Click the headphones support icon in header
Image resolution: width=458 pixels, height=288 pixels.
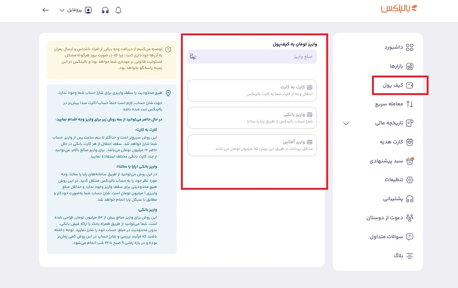pyautogui.click(x=105, y=10)
